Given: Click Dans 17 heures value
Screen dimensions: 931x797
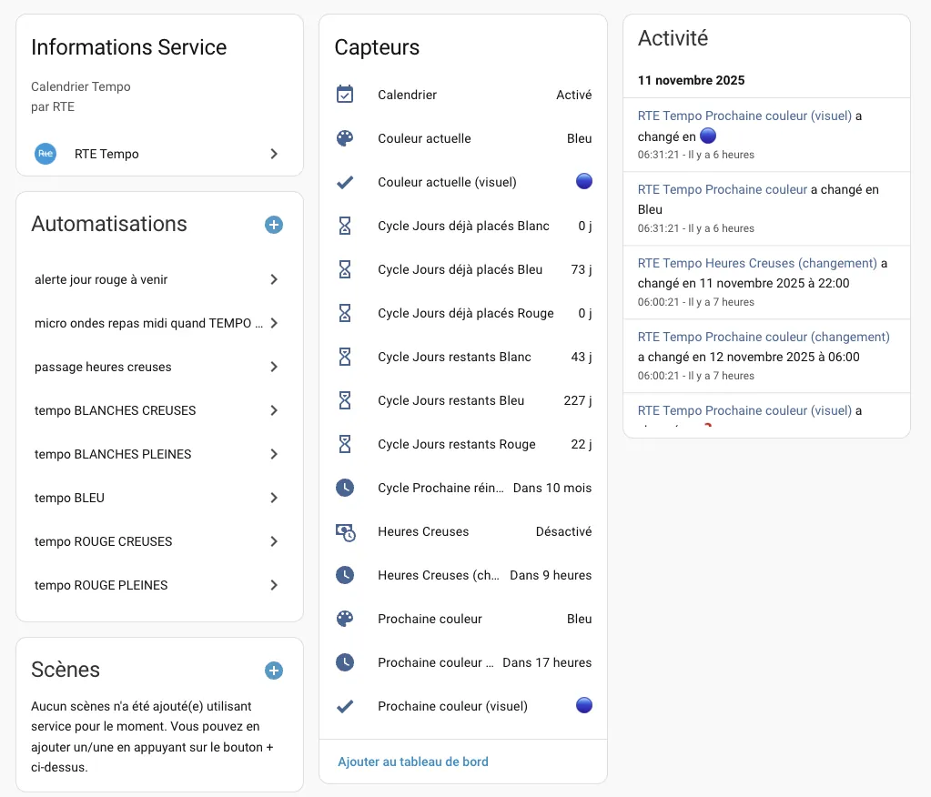Looking at the screenshot, I should tap(547, 662).
